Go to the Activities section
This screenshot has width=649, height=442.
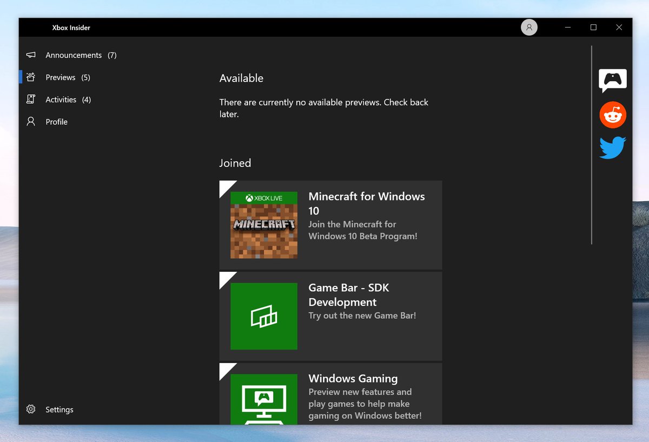68,99
